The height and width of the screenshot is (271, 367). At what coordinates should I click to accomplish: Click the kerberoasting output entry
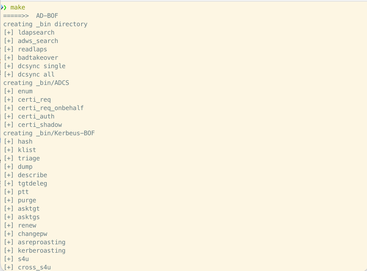coord(42,251)
